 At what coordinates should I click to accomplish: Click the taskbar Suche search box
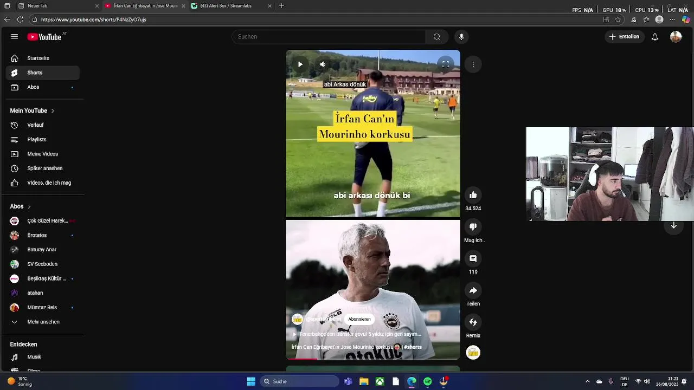coord(299,381)
